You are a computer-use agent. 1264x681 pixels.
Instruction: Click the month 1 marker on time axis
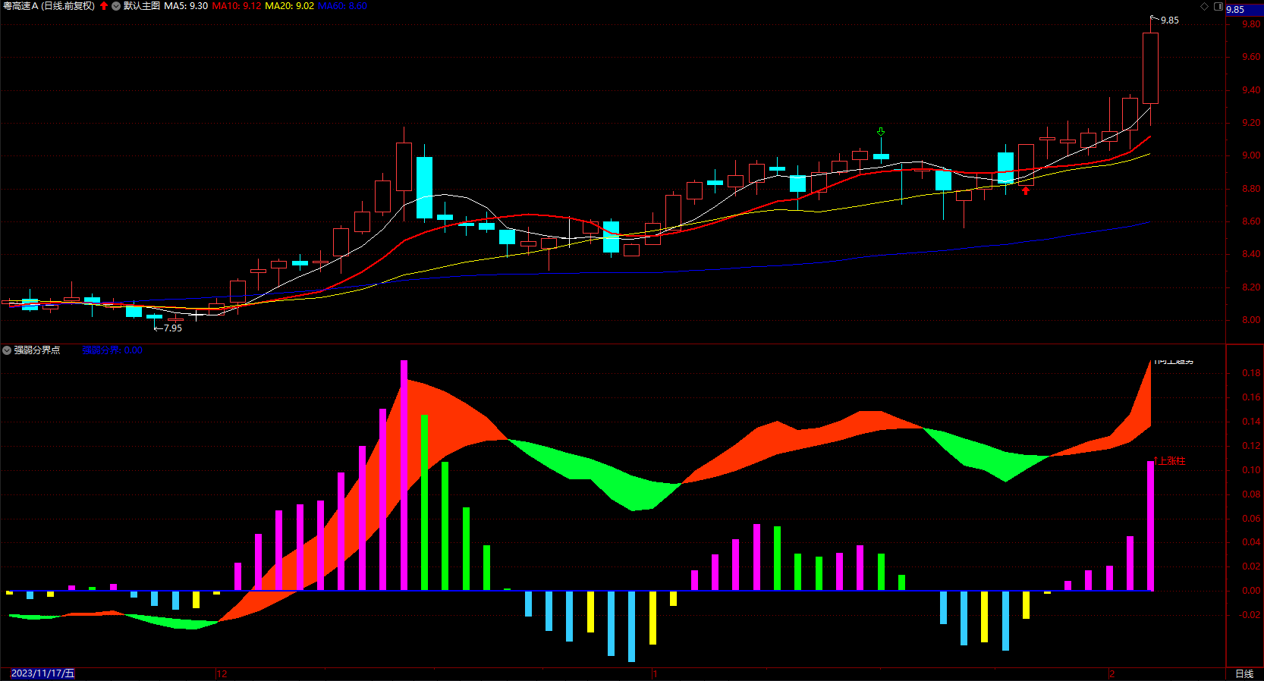(x=655, y=673)
